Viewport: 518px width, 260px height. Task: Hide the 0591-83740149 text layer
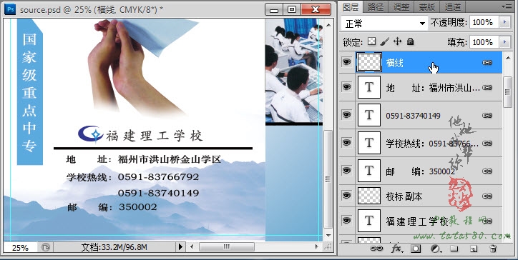pos(346,114)
